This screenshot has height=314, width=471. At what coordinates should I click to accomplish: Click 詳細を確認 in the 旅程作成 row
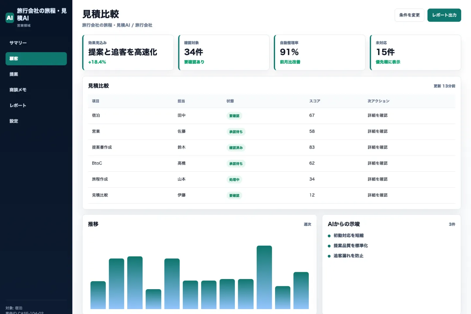click(377, 179)
